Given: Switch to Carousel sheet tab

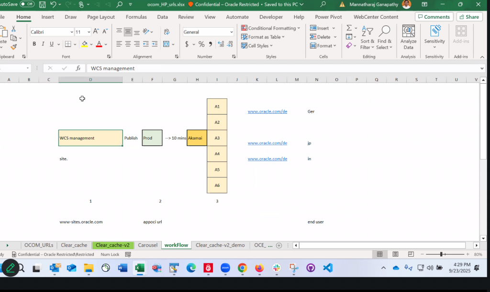Looking at the screenshot, I should point(147,245).
